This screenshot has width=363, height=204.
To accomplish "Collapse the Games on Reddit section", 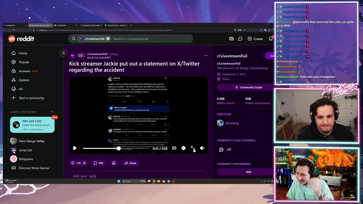I will pyautogui.click(x=52, y=112).
